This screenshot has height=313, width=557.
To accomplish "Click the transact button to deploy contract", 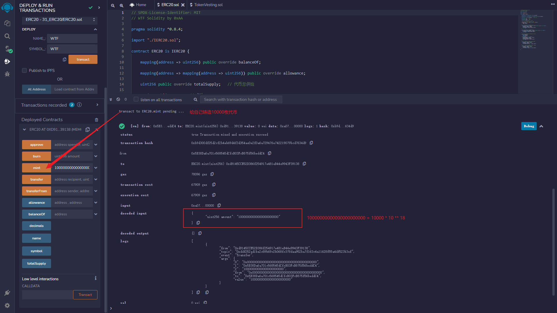I will click(83, 59).
